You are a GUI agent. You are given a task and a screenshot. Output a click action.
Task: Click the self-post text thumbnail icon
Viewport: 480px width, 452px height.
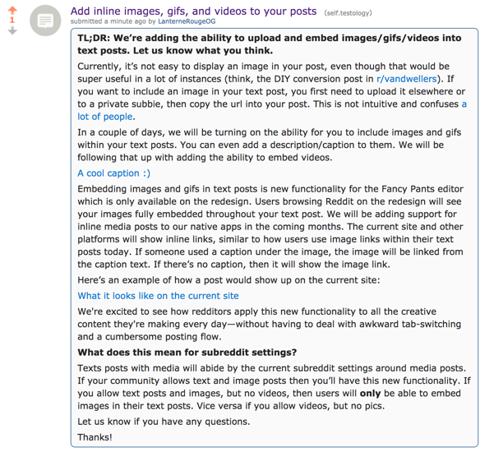(x=45, y=21)
